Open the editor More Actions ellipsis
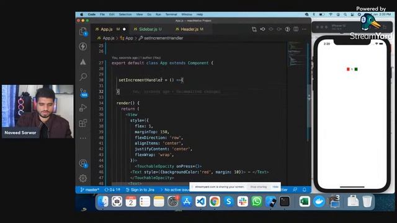The width and height of the screenshot is (397, 223). click(304, 29)
